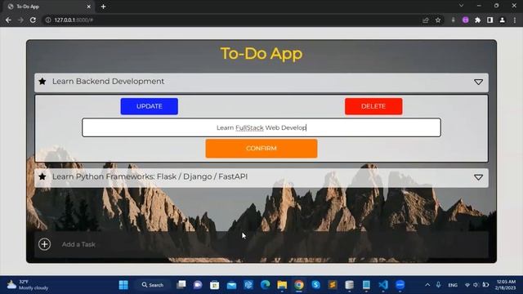Click the blue UPDATE button

click(149, 106)
